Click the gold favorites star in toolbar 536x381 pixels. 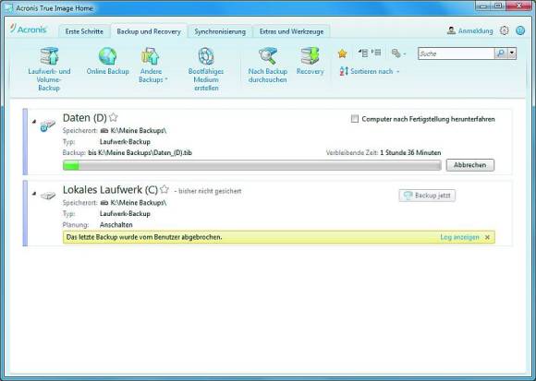(x=342, y=54)
